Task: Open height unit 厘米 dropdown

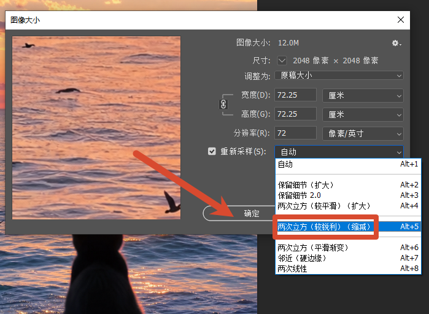Action: [363, 114]
